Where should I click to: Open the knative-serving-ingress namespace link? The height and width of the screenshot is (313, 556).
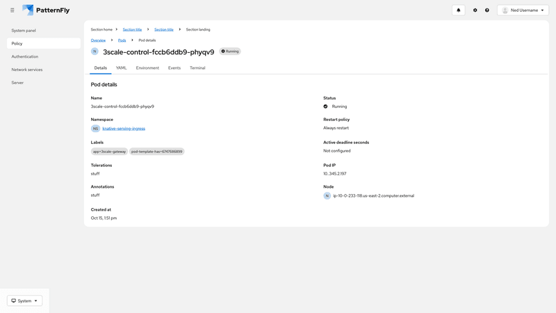[x=124, y=129]
